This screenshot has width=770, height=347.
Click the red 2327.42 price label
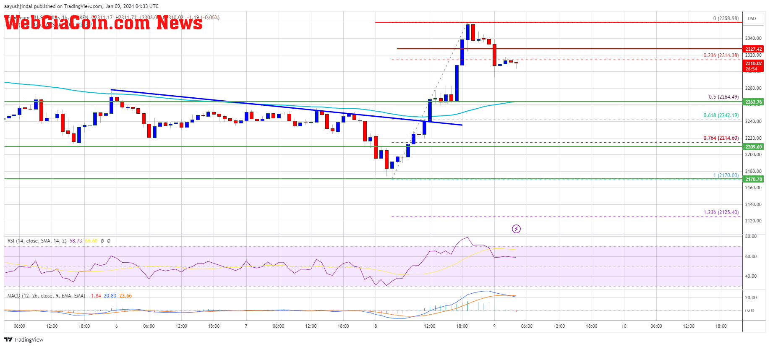[x=754, y=49]
